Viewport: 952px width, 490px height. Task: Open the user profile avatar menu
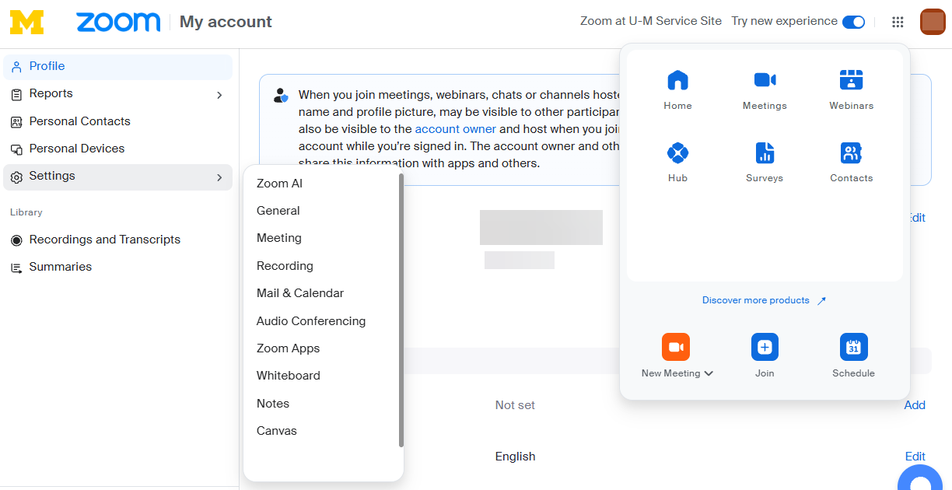933,22
